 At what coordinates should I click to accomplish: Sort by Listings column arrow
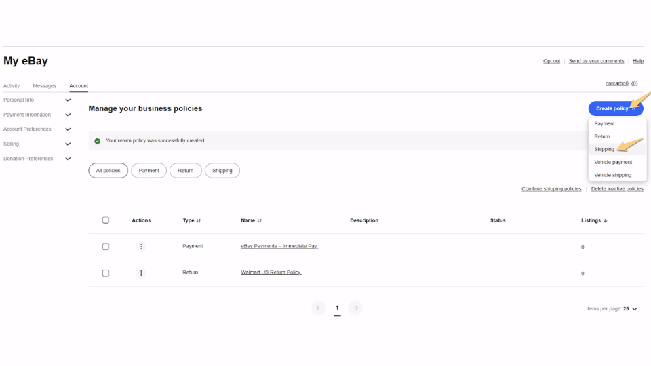point(606,221)
